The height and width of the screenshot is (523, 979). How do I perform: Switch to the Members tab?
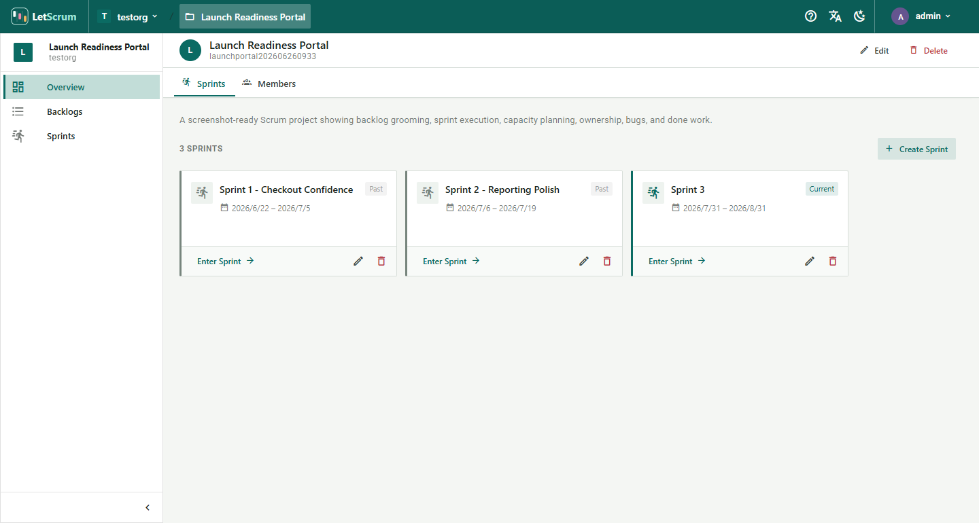269,84
